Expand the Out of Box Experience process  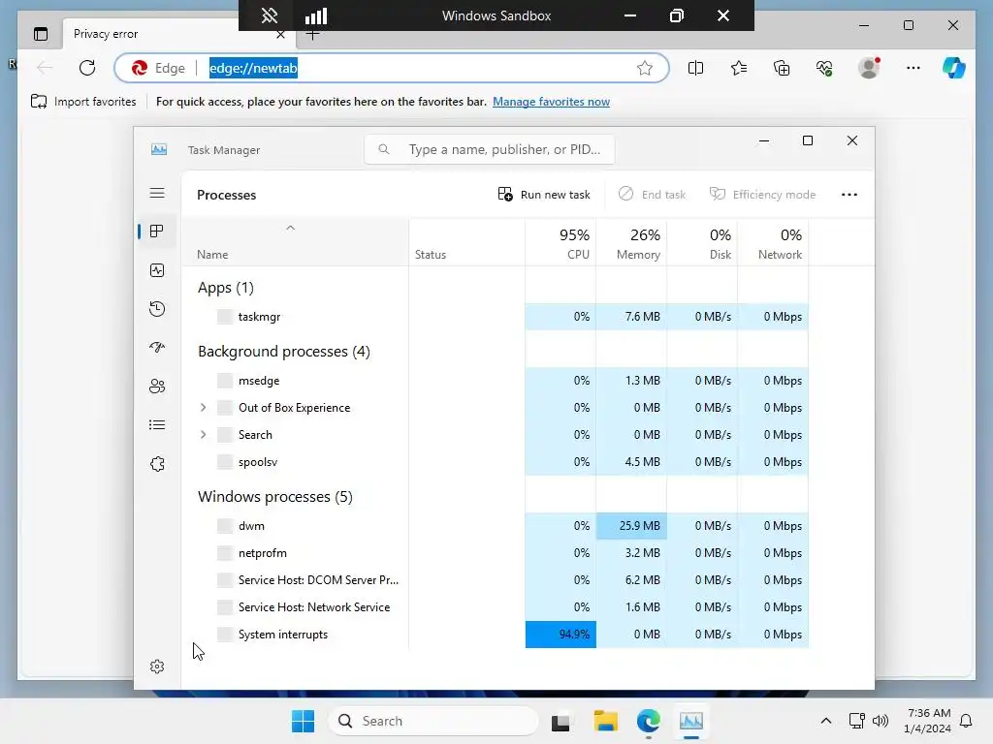point(204,408)
